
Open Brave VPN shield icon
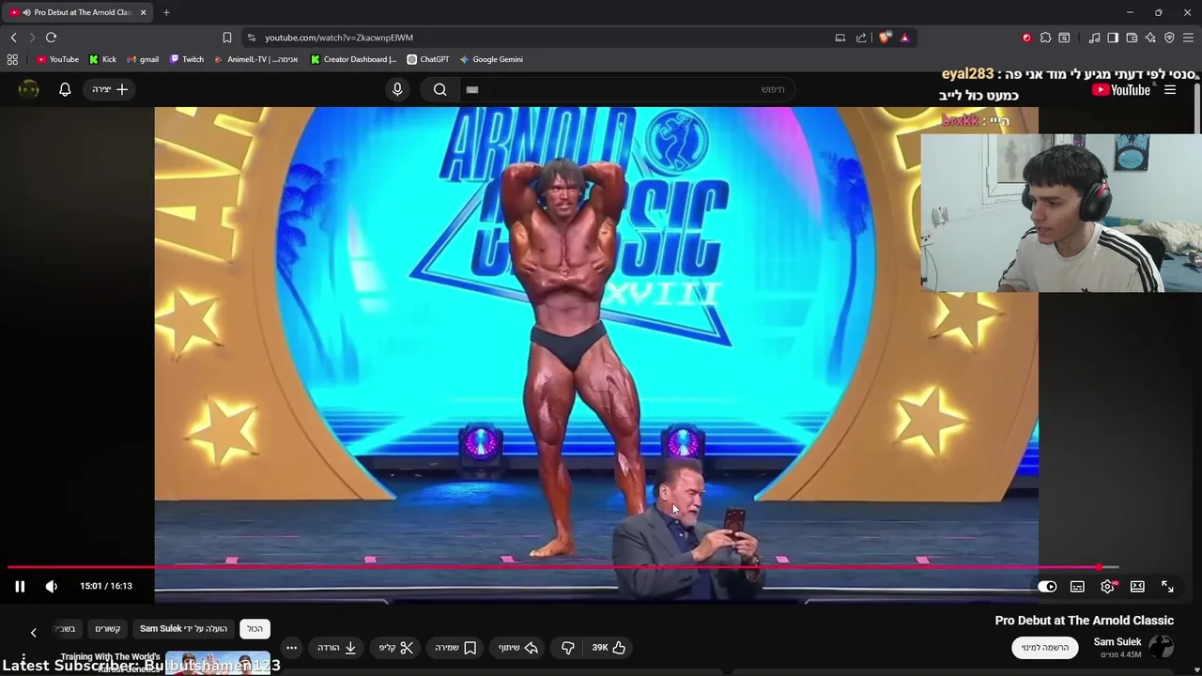[1169, 38]
